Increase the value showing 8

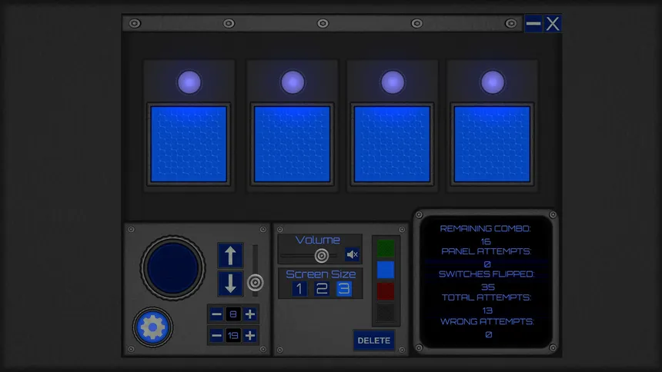pyautogui.click(x=250, y=314)
